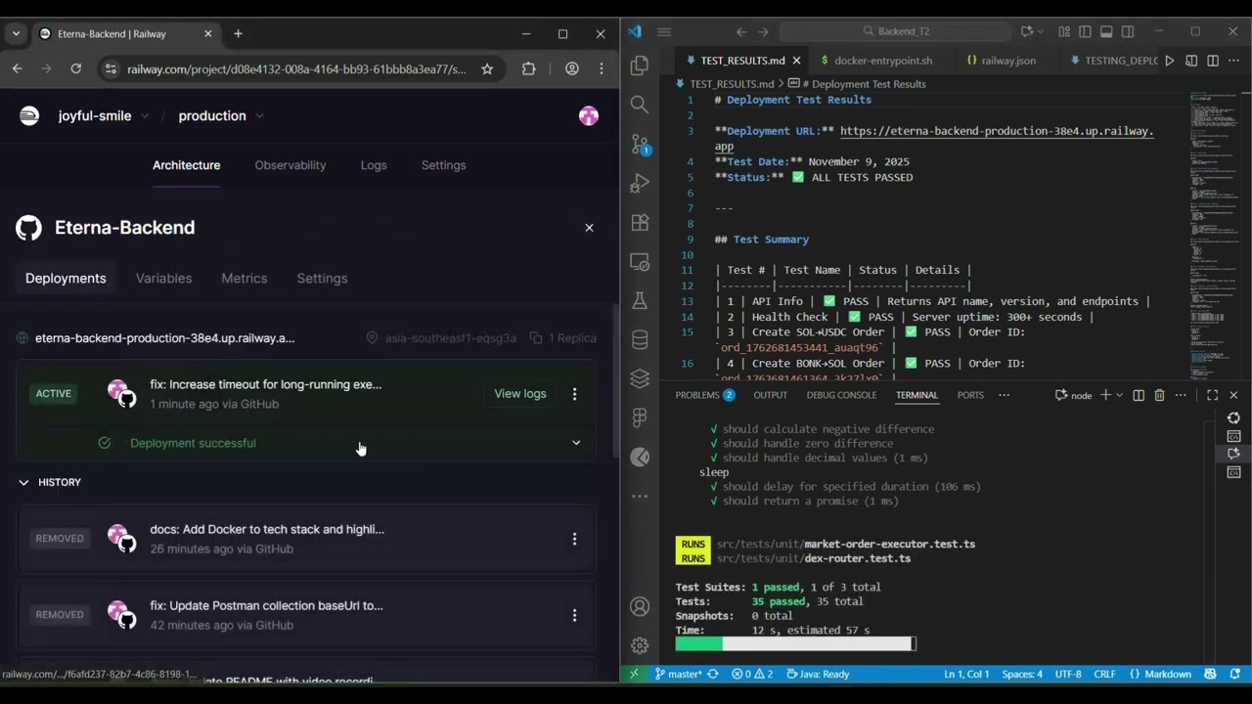Viewport: 1252px width, 704px height.
Task: Open new Chrome tab plus button
Action: pyautogui.click(x=238, y=33)
